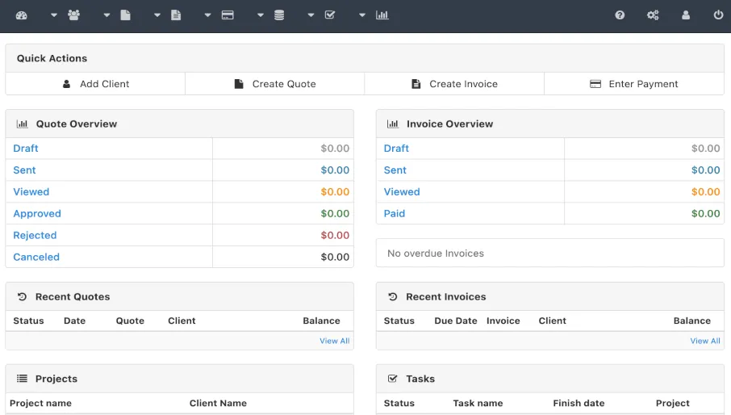Open the Dashboard gauge icon in navbar
The image size is (731, 415).
pyautogui.click(x=22, y=15)
